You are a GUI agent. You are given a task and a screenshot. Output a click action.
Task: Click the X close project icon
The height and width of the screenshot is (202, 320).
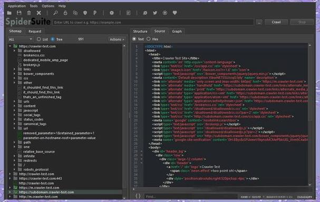39,13
